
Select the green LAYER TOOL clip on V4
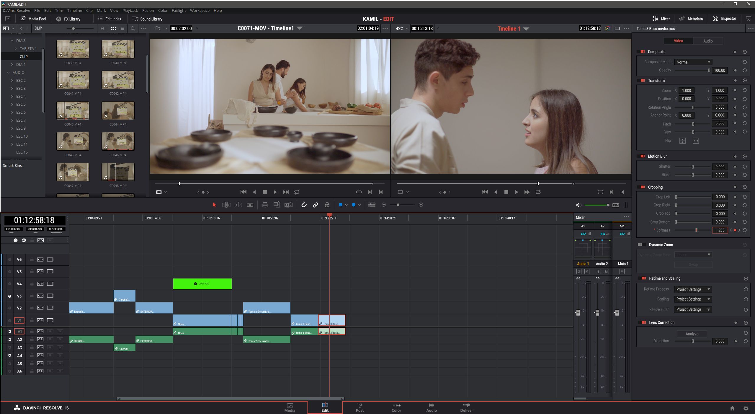pyautogui.click(x=202, y=284)
